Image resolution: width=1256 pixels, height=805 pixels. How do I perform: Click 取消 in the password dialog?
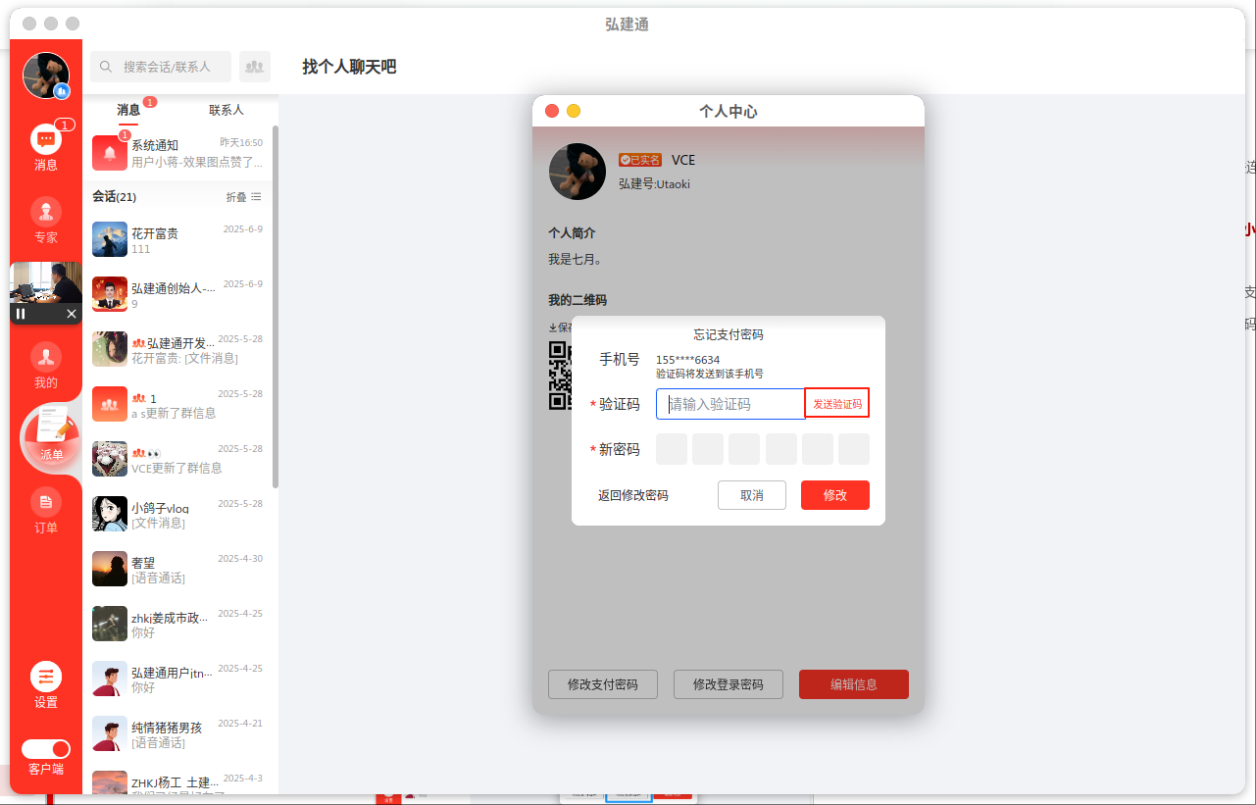point(751,495)
